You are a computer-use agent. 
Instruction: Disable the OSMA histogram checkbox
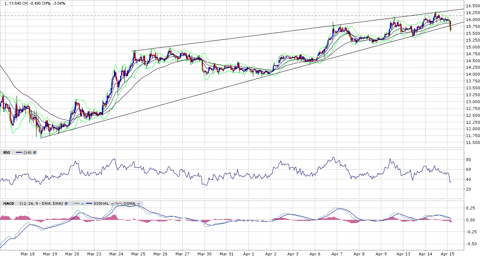click(138, 204)
